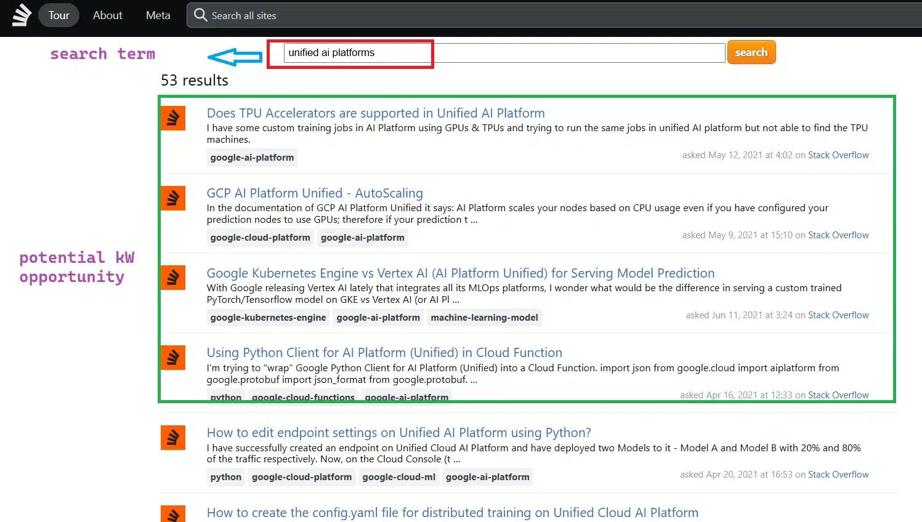Viewport: 922px width, 522px height.
Task: Open 'How to edit endpoint settings' question
Action: tap(399, 433)
